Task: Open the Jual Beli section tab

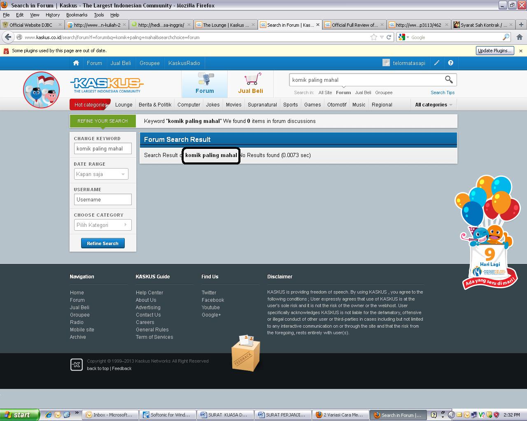Action: [x=250, y=84]
